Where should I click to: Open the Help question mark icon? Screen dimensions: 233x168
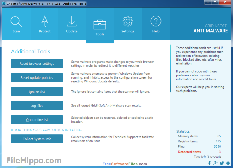click(156, 21)
